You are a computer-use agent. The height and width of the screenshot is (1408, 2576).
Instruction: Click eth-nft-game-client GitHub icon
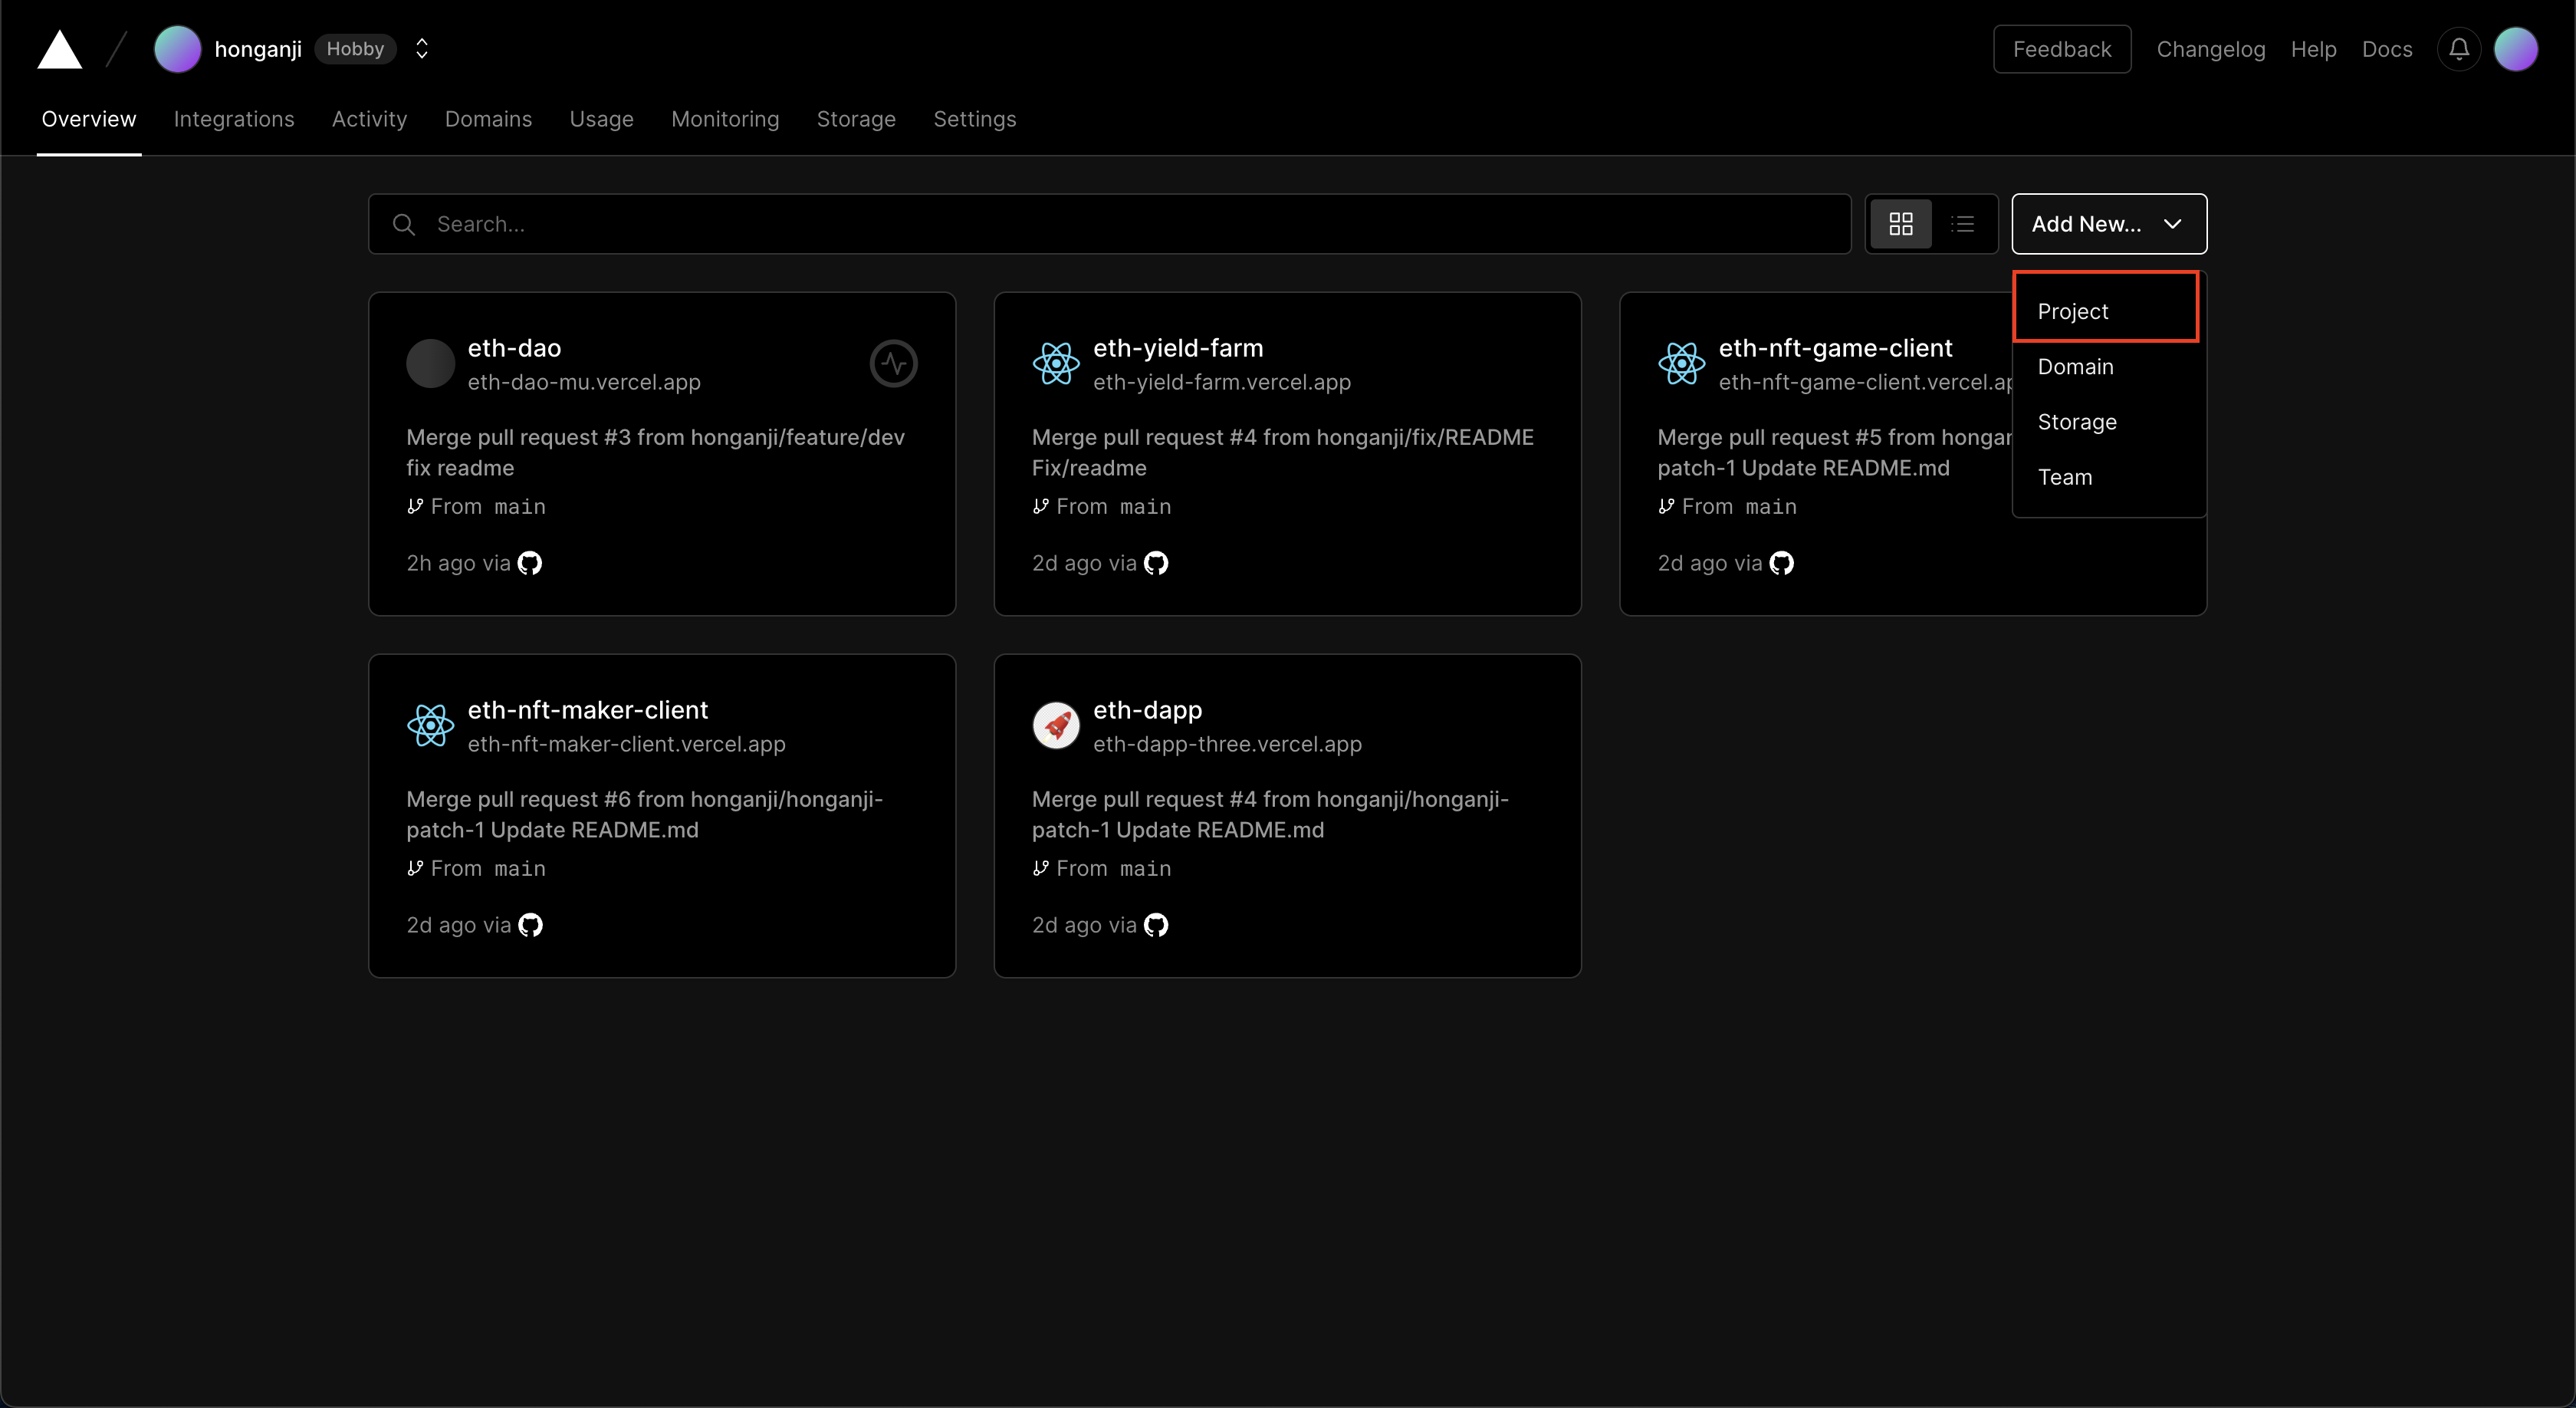1782,563
